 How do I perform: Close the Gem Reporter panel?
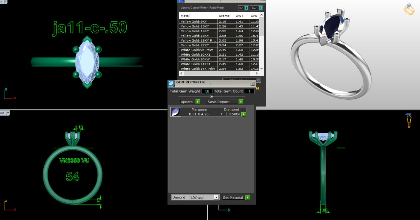253,83
